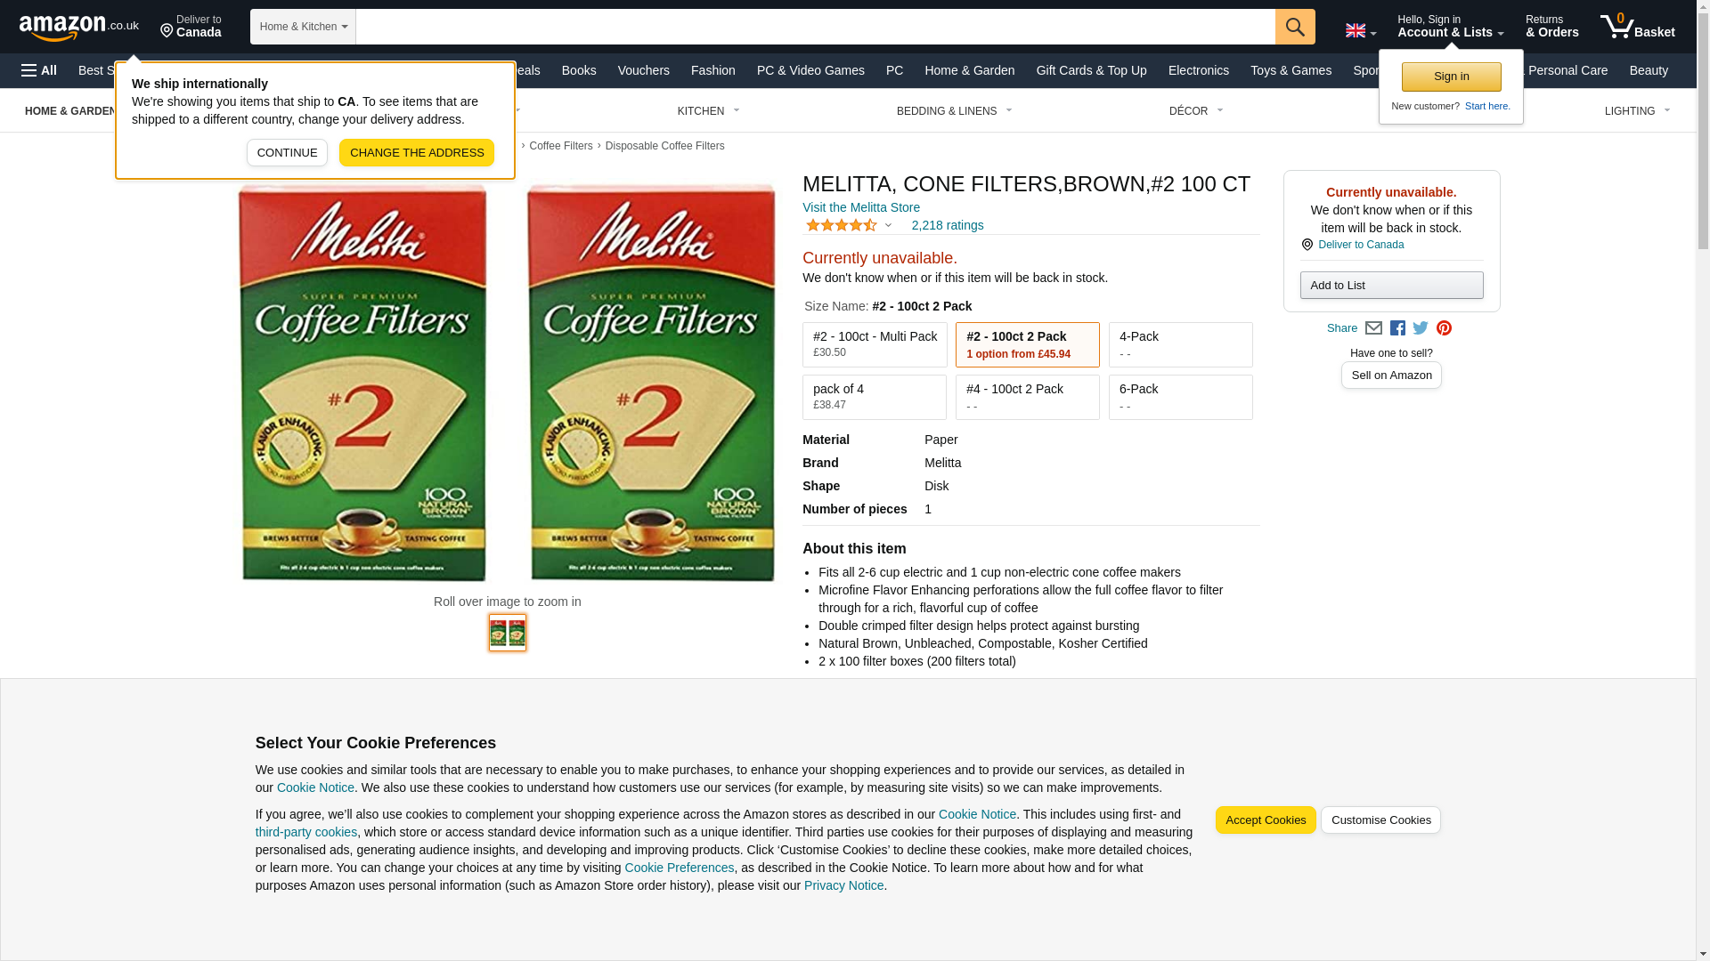Share the product on Pinterest
1710x961 pixels.
click(1444, 328)
